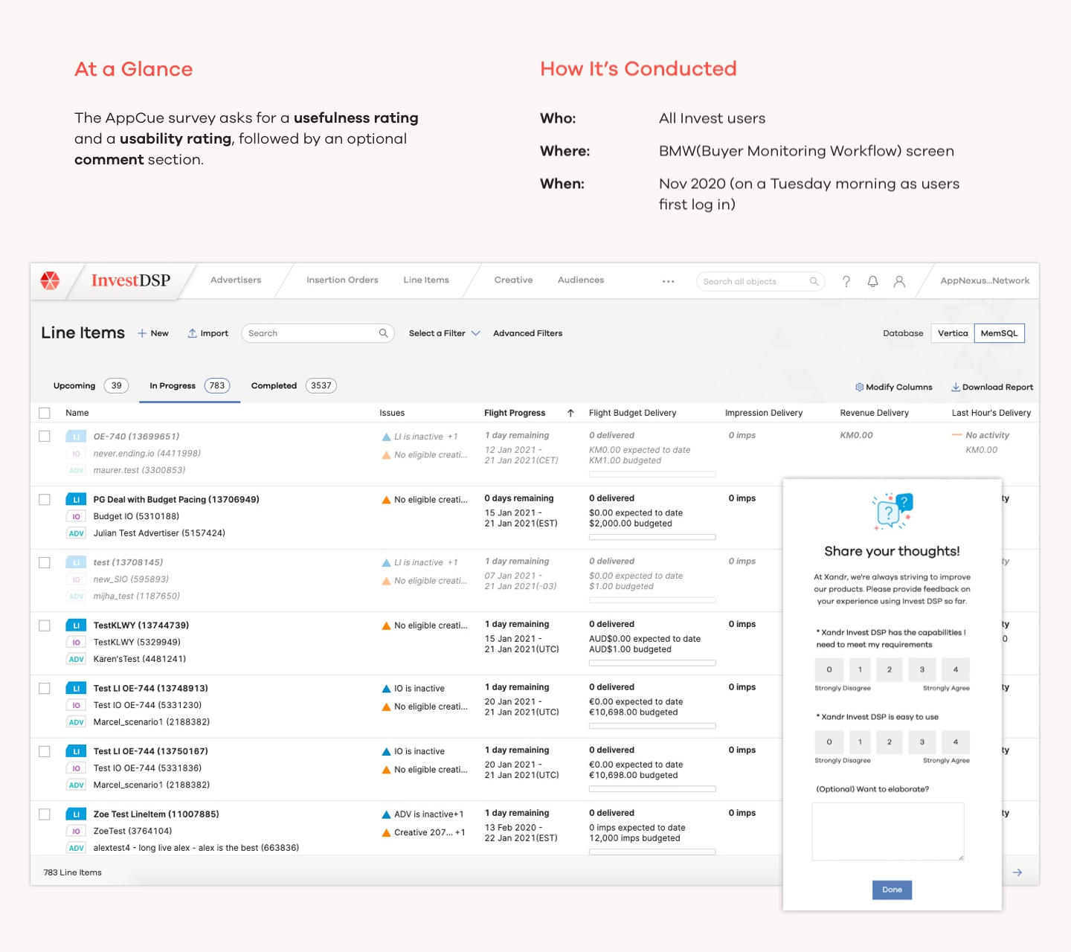The width and height of the screenshot is (1071, 952).
Task: Rate ease of use as 4
Action: [955, 742]
